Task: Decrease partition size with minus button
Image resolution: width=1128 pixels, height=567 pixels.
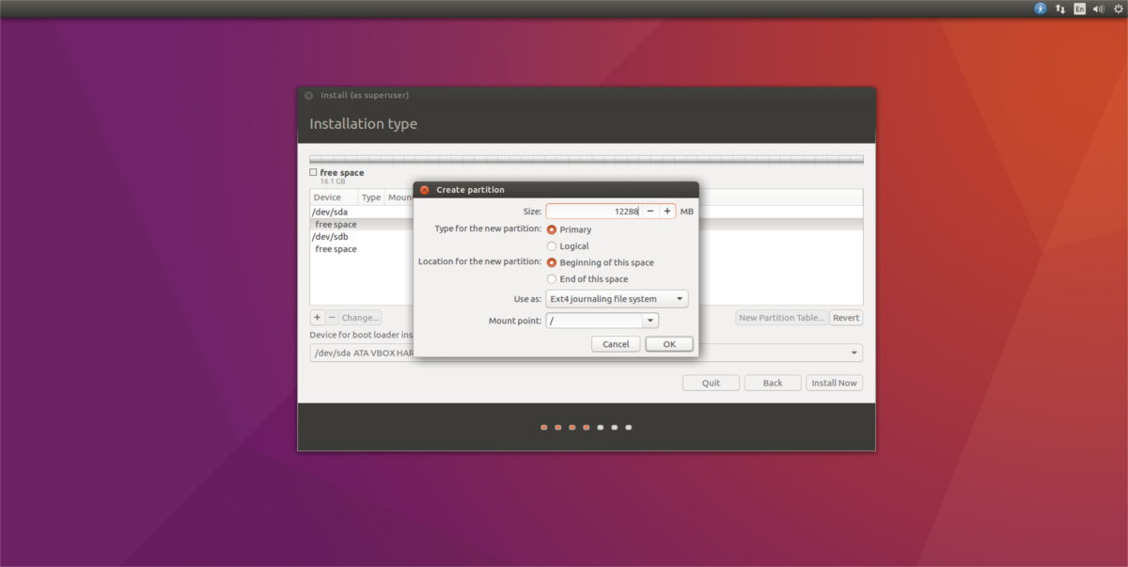Action: 650,212
